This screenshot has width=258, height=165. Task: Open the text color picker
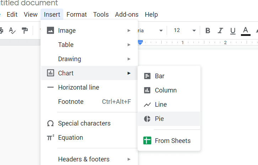click(246, 31)
